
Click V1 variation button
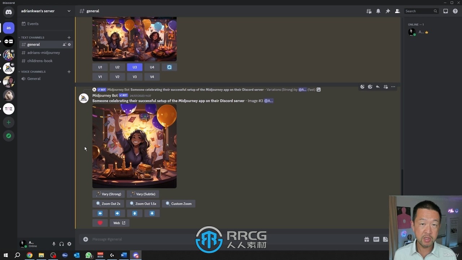[x=100, y=77]
